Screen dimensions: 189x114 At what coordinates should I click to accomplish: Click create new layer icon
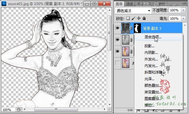(x=170, y=110)
